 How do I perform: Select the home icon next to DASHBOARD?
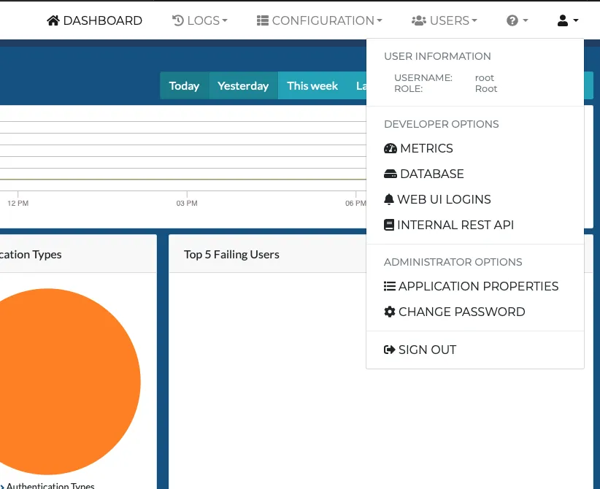pyautogui.click(x=53, y=20)
